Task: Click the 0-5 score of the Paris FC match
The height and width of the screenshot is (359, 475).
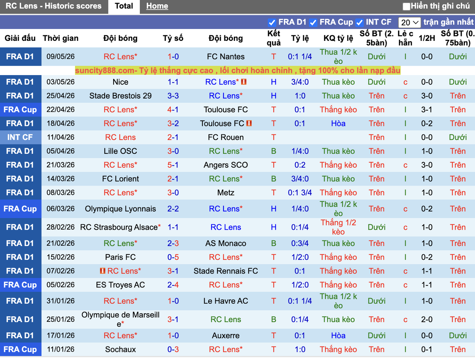Action: [173, 257]
